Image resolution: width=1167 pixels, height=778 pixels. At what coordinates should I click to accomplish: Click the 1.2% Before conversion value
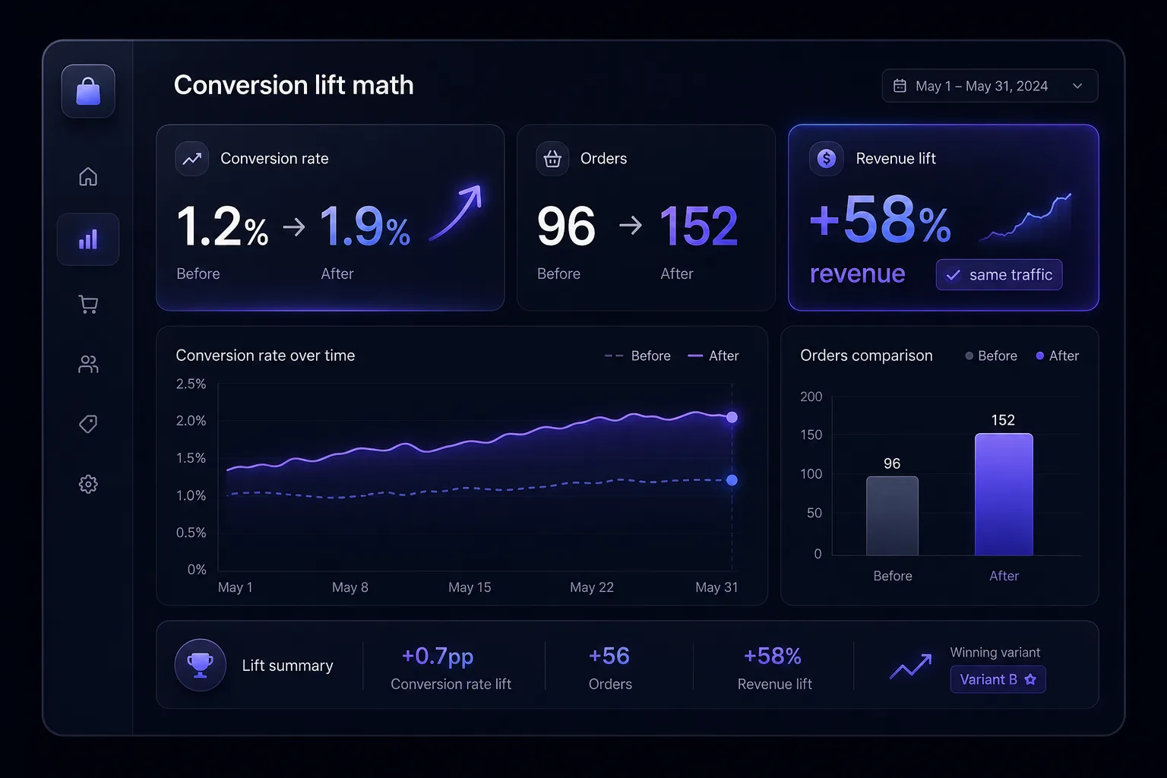pyautogui.click(x=223, y=226)
